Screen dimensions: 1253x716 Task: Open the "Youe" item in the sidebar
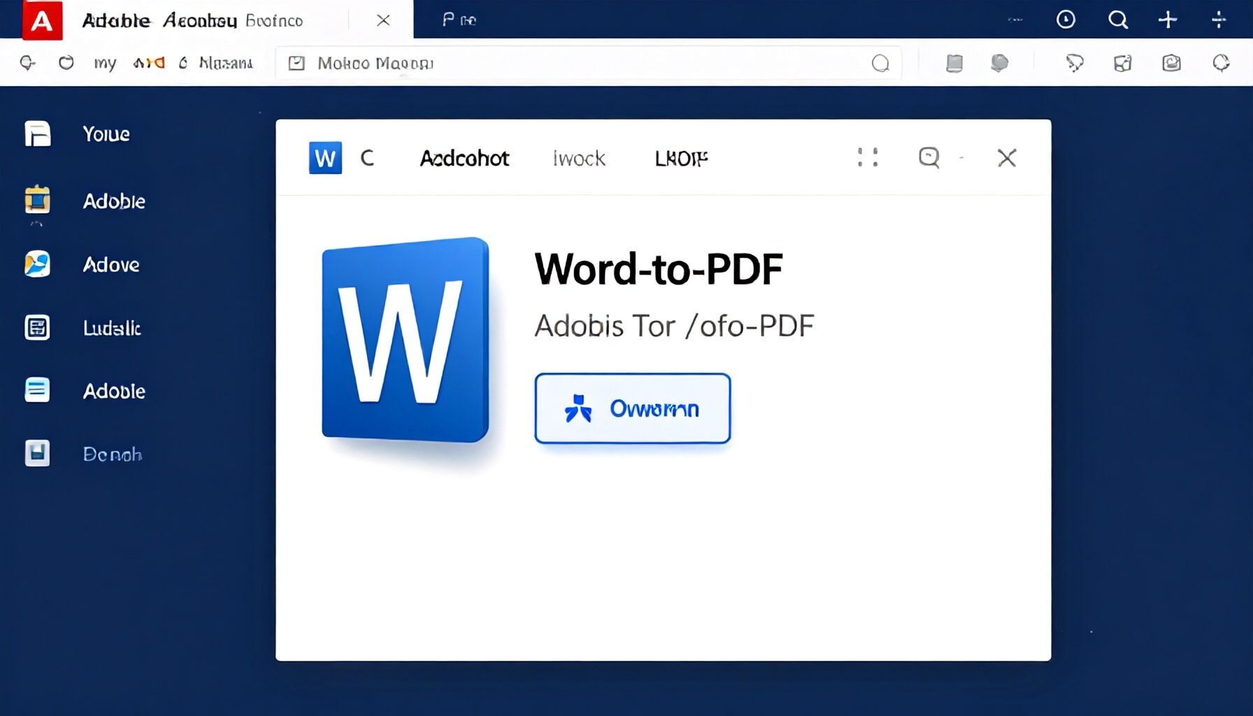point(78,134)
